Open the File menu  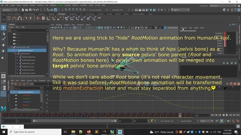click(x=2, y=5)
